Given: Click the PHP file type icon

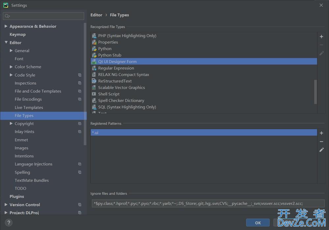Looking at the screenshot, I should [x=94, y=36].
